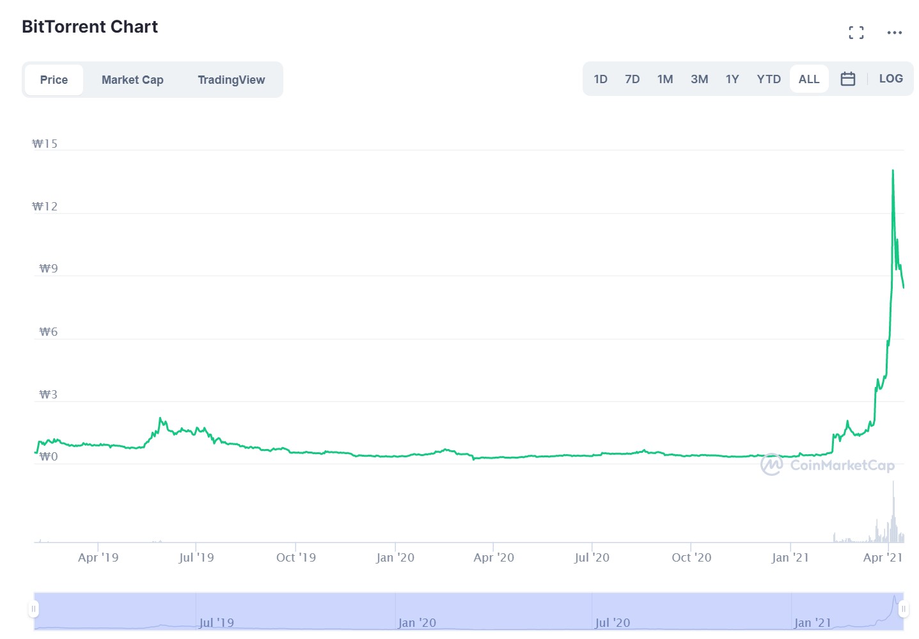Image resolution: width=919 pixels, height=639 pixels.
Task: Click the Apr '21 date axis label
Action: [x=883, y=557]
